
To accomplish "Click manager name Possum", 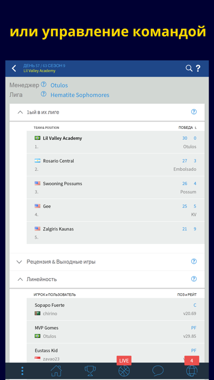I will click(x=188, y=192).
